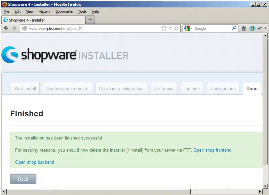This screenshot has height=195, width=269.
Task: Open the Google search engine selector
Action: point(188,28)
